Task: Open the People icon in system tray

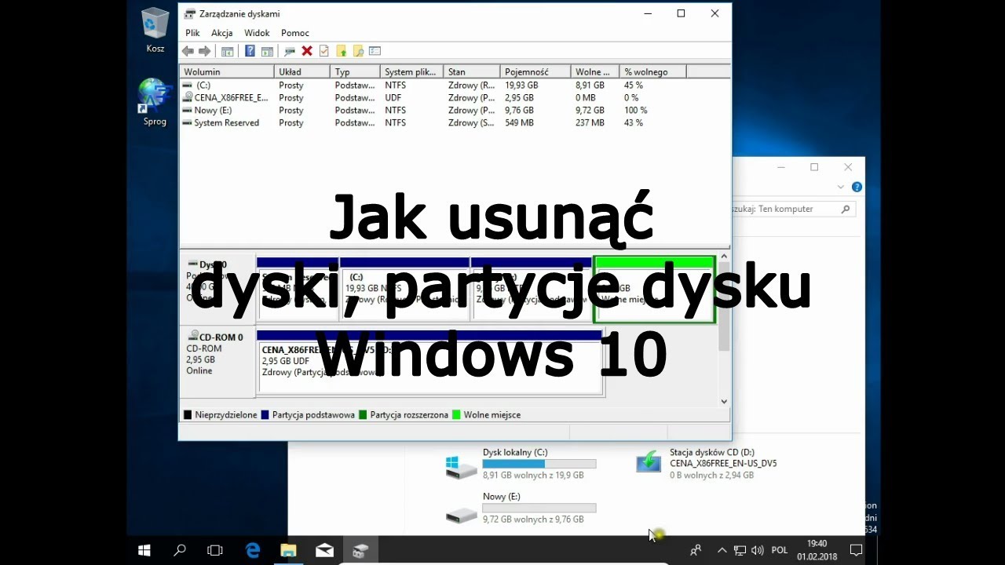Action: coord(696,551)
